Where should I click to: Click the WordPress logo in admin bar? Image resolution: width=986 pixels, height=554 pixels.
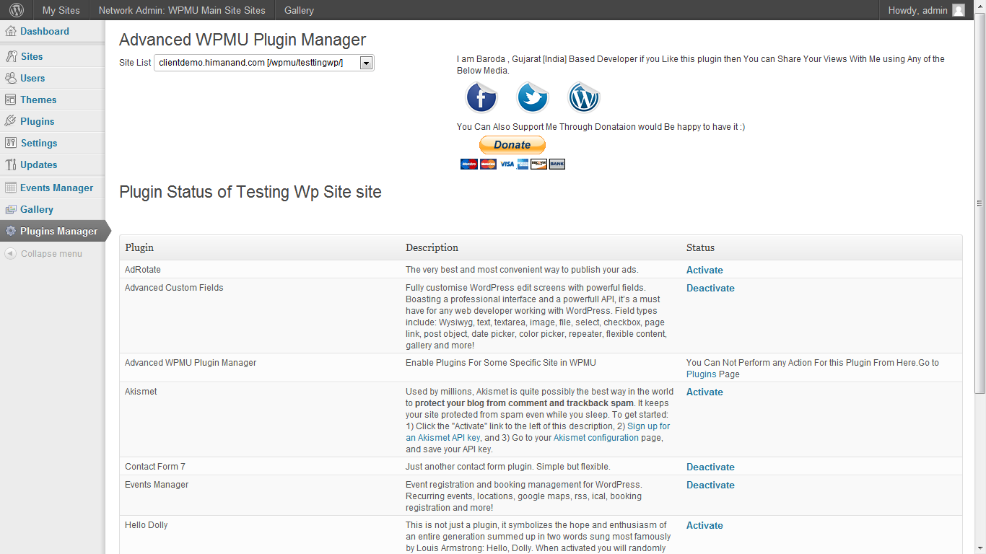click(x=17, y=10)
